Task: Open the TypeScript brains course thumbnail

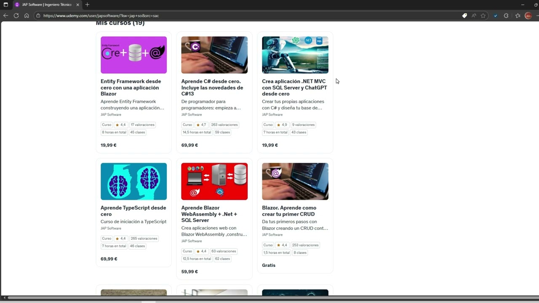Action: coord(133,181)
